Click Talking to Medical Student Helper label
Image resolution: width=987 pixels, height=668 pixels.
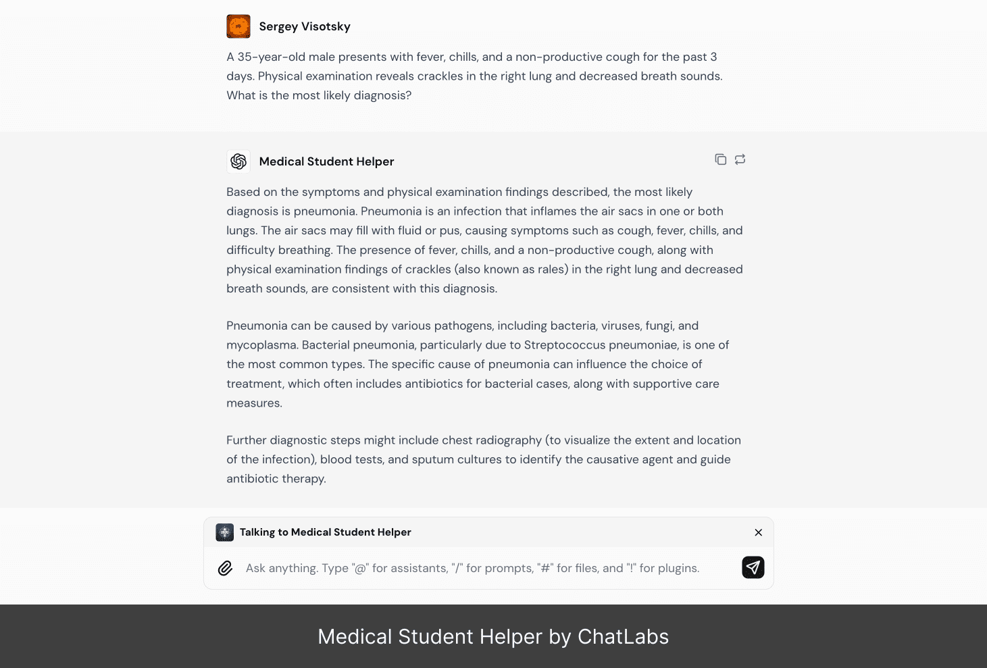point(325,532)
